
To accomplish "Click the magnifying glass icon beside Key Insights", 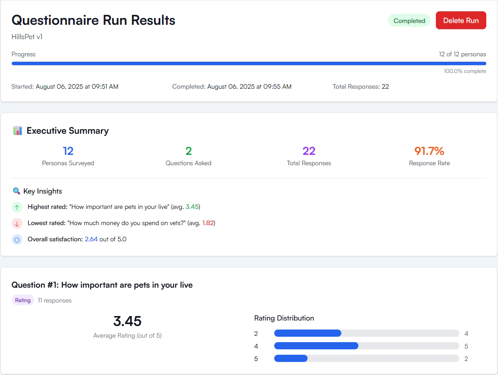I will click(x=17, y=191).
